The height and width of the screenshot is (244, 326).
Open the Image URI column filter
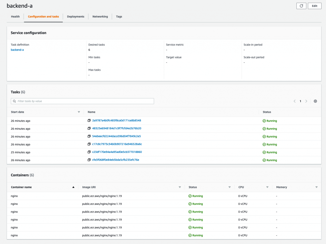click(x=180, y=187)
